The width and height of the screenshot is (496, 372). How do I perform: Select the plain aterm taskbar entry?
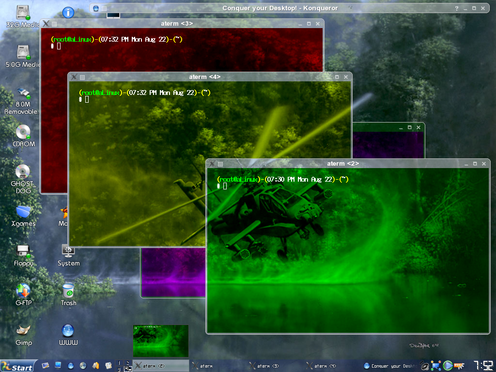pos(218,366)
